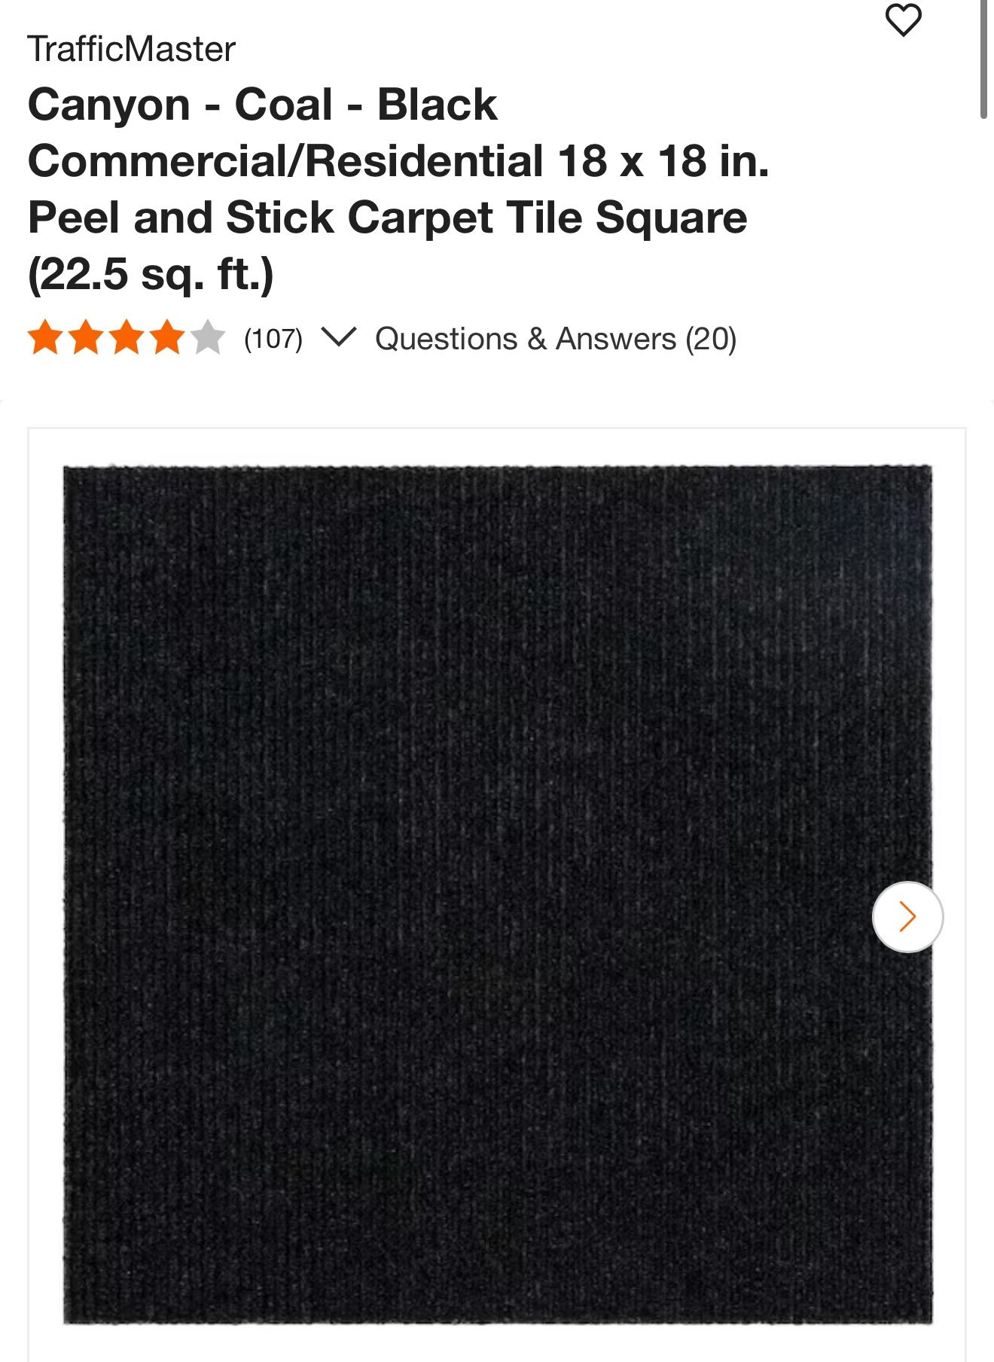
Task: Click the number 20 in Questions & Answers
Action: point(711,339)
